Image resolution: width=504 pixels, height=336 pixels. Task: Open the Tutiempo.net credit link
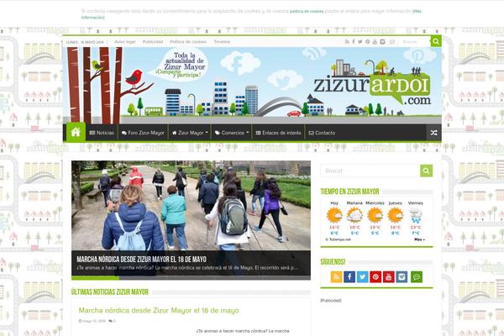tap(338, 239)
